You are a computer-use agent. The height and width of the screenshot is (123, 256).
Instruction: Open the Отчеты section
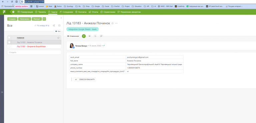pyautogui.click(x=93, y=12)
